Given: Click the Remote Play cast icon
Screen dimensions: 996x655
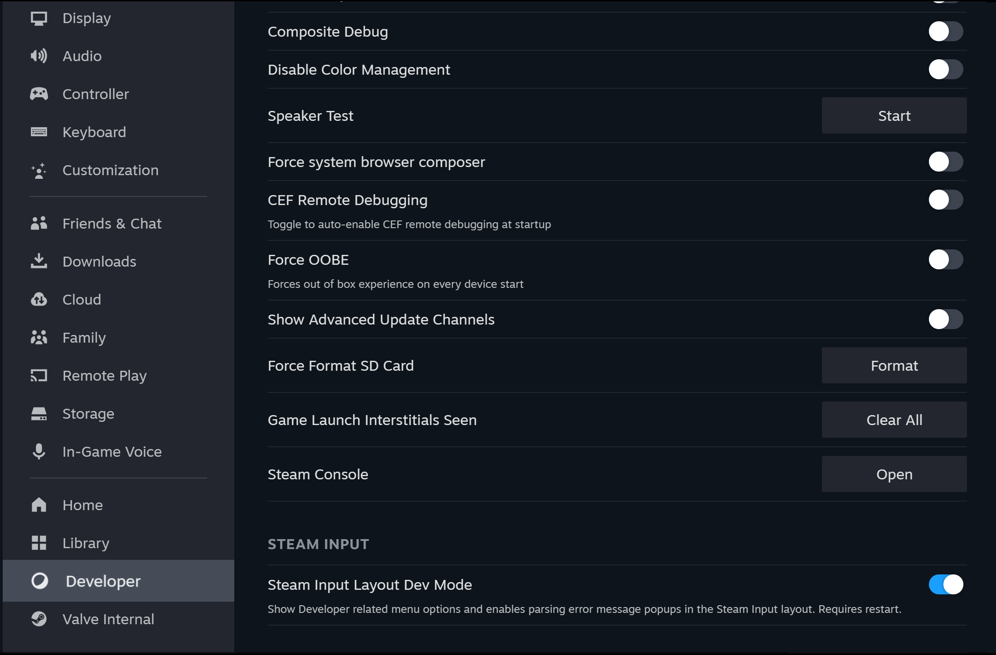Looking at the screenshot, I should coord(39,376).
